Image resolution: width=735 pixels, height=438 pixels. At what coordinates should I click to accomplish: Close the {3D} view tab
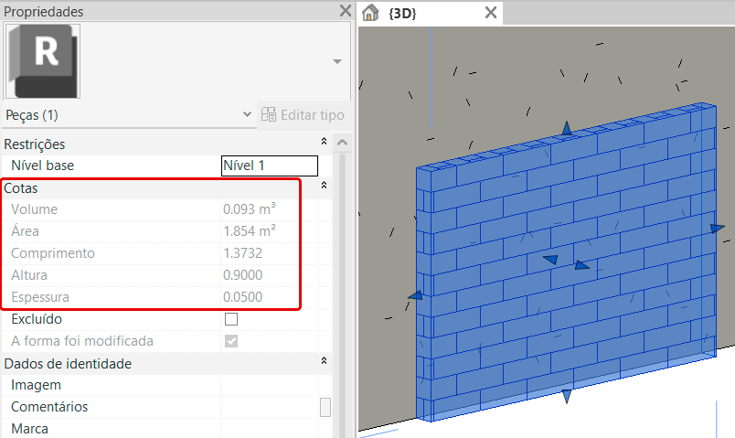491,13
